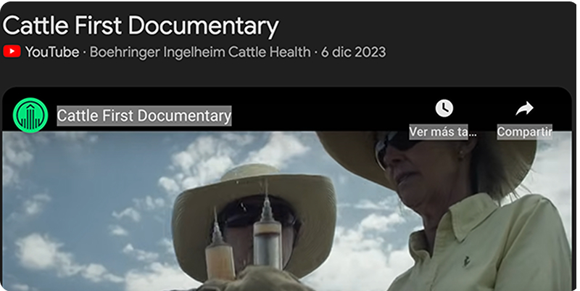Click the woman's dark sunglasses in the video
The image size is (580, 291).
397,147
